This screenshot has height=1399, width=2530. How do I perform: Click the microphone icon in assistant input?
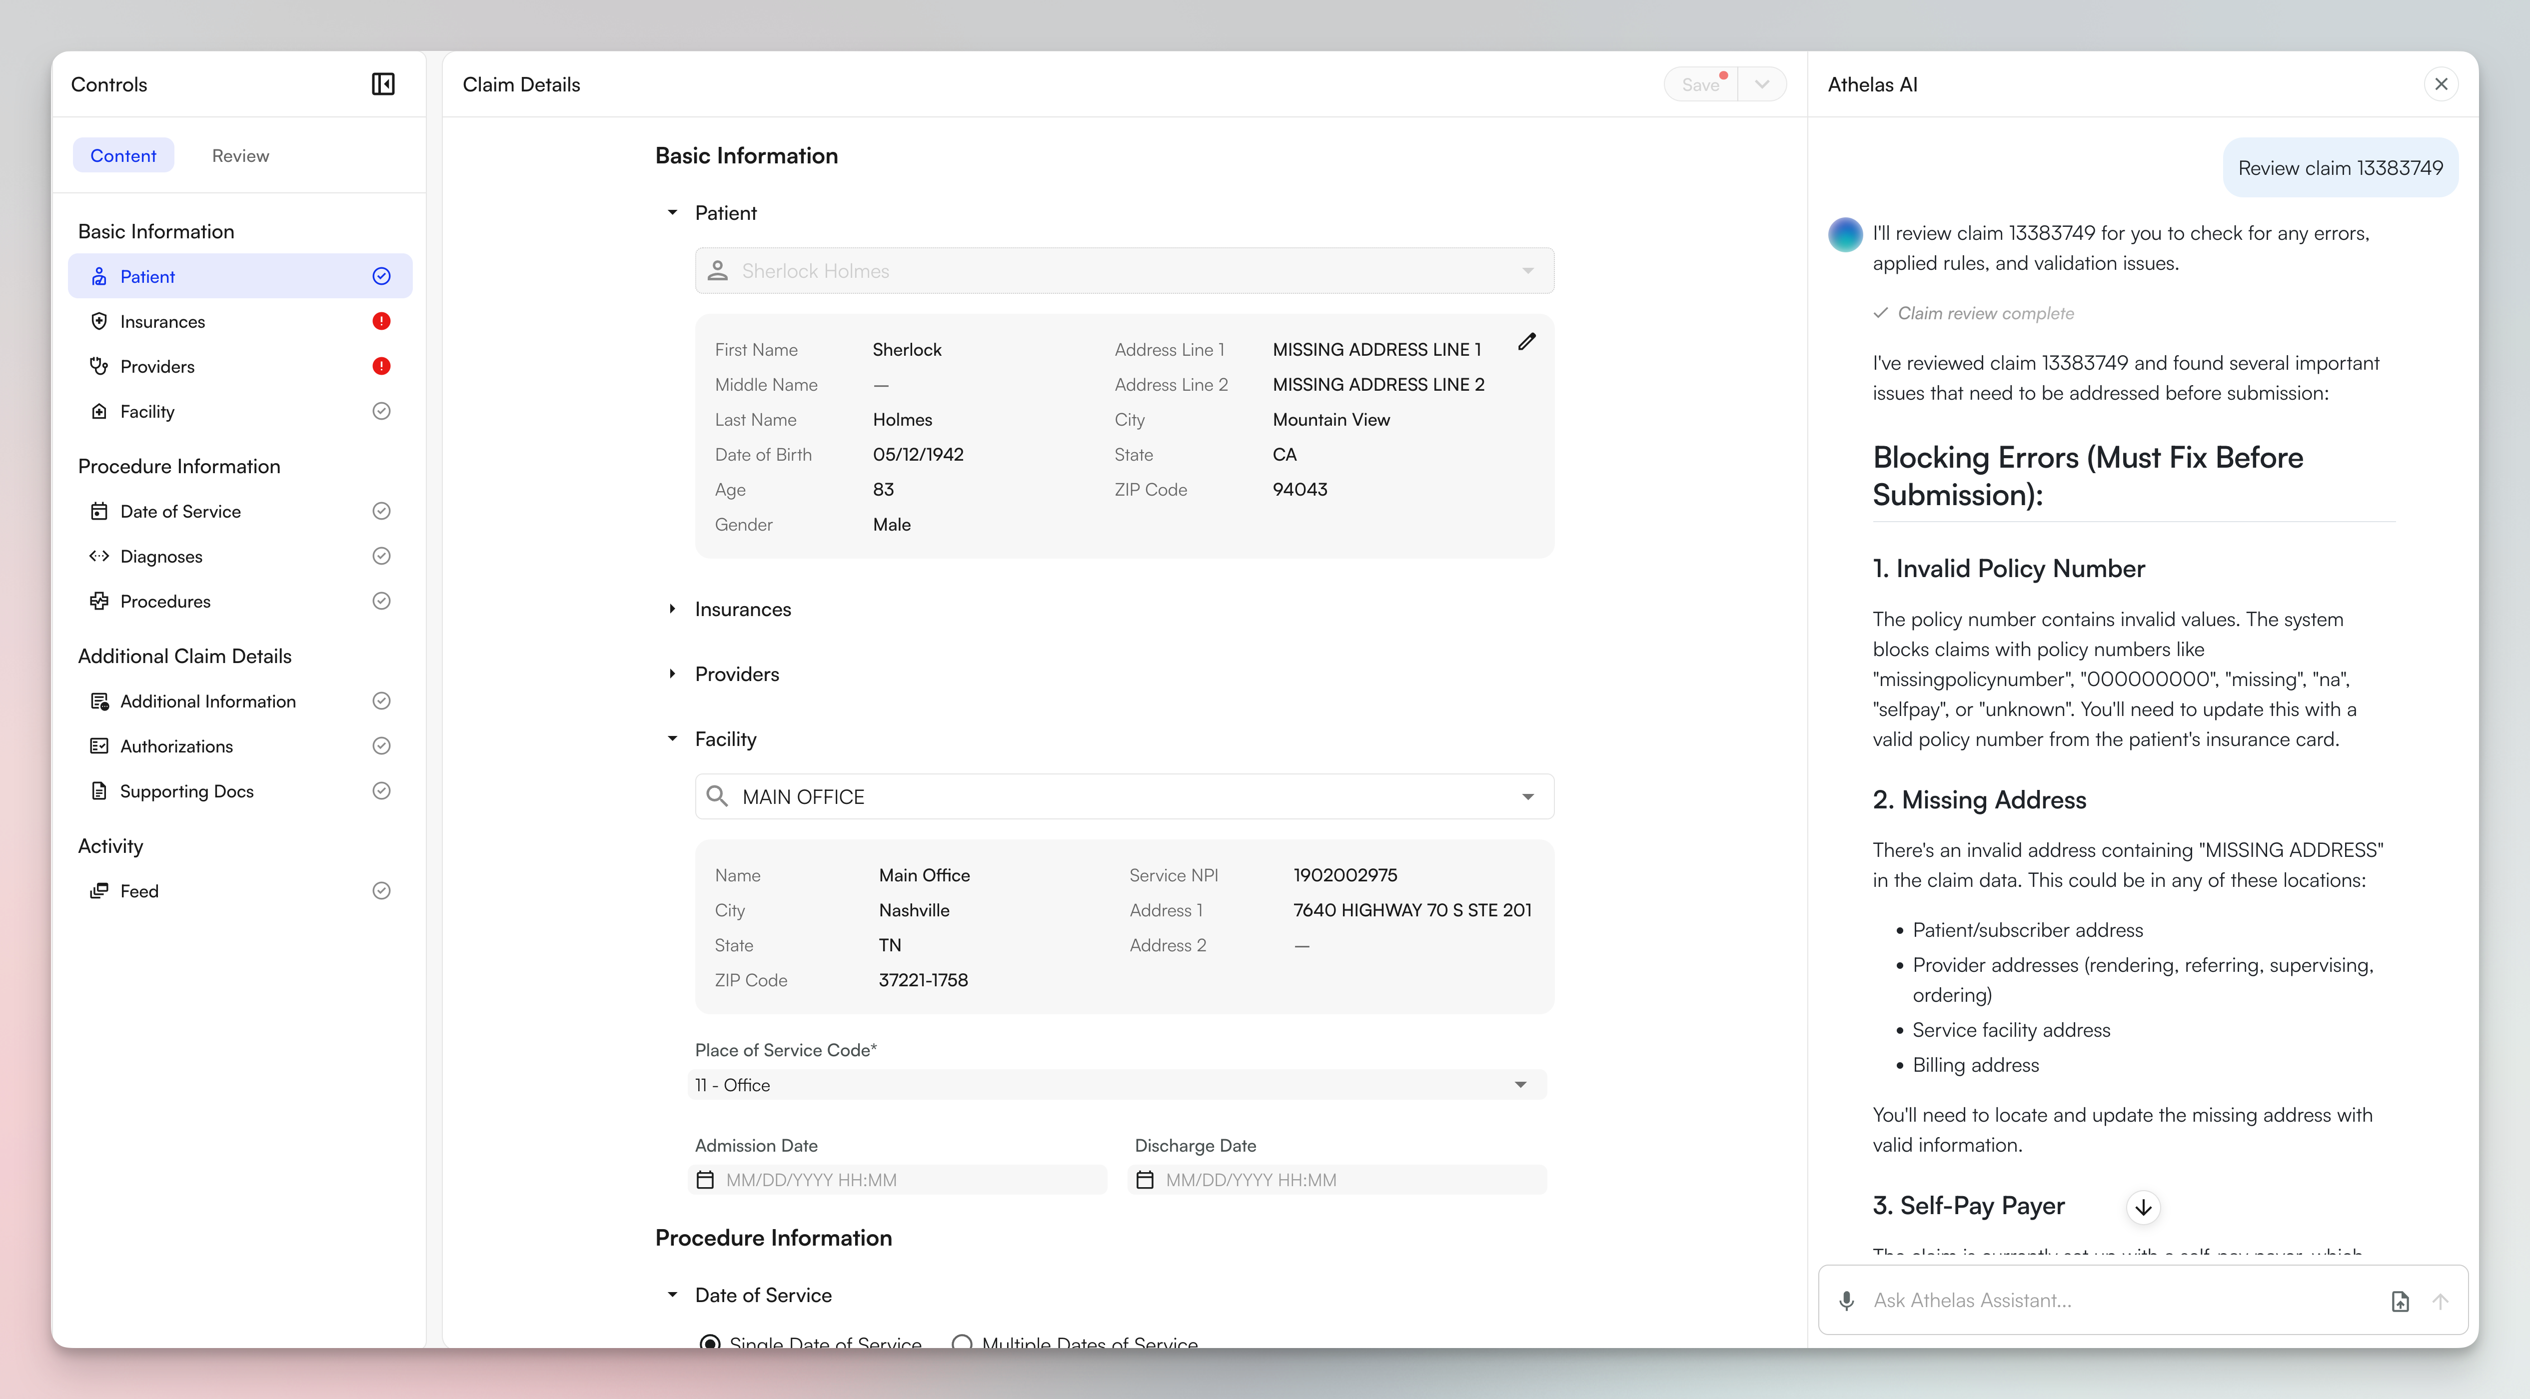(1846, 1300)
